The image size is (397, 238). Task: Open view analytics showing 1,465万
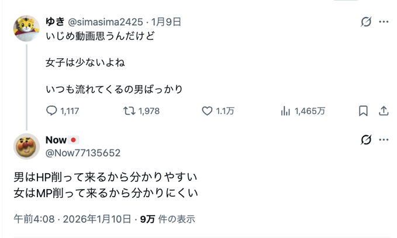click(x=286, y=111)
